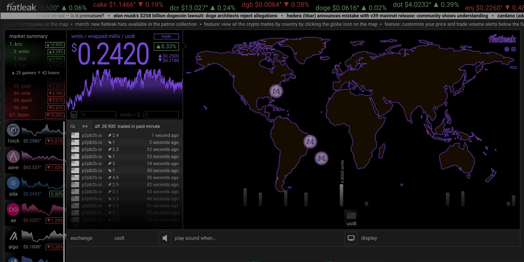Toggle the live broadcast signal icon
This screenshot has width=524, height=262.
(x=85, y=126)
